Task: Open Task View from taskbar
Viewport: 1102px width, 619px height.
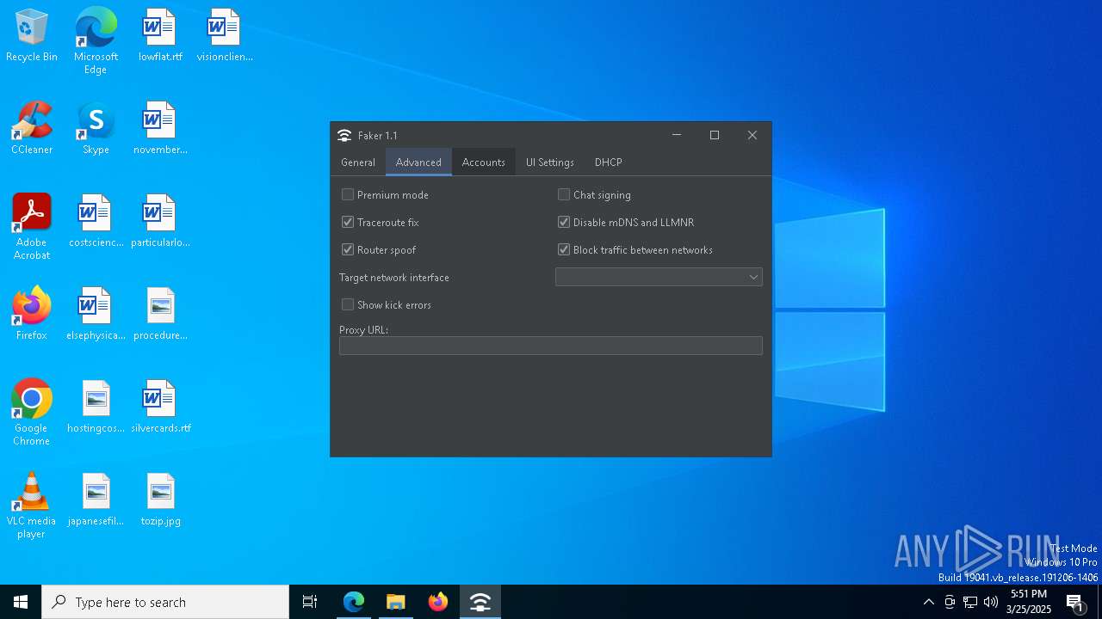Action: [310, 602]
